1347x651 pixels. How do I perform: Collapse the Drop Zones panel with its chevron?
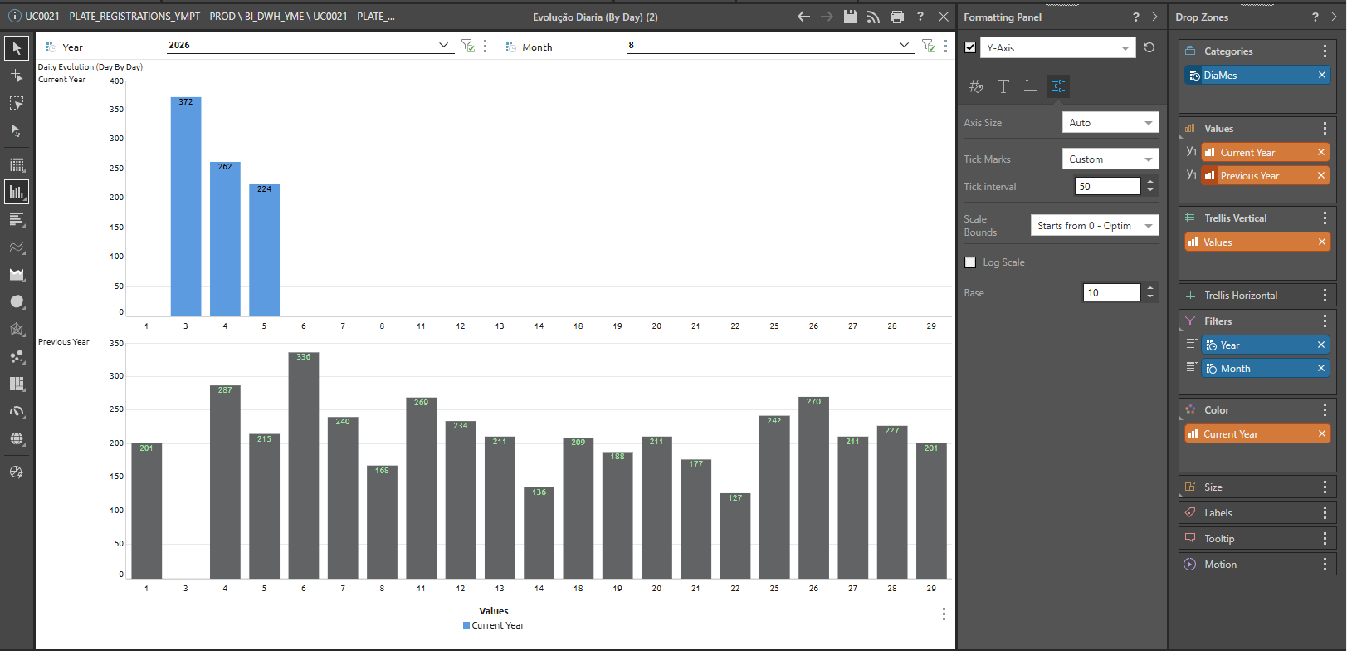point(1335,17)
